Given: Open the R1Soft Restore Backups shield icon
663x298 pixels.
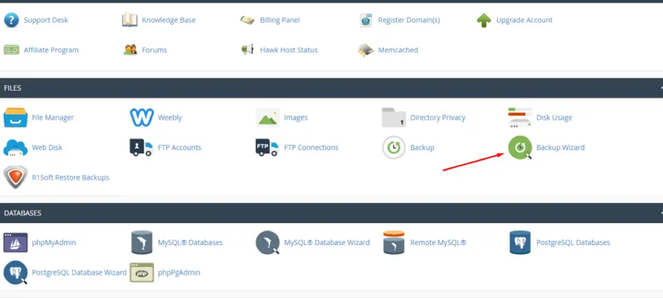Looking at the screenshot, I should tap(15, 177).
